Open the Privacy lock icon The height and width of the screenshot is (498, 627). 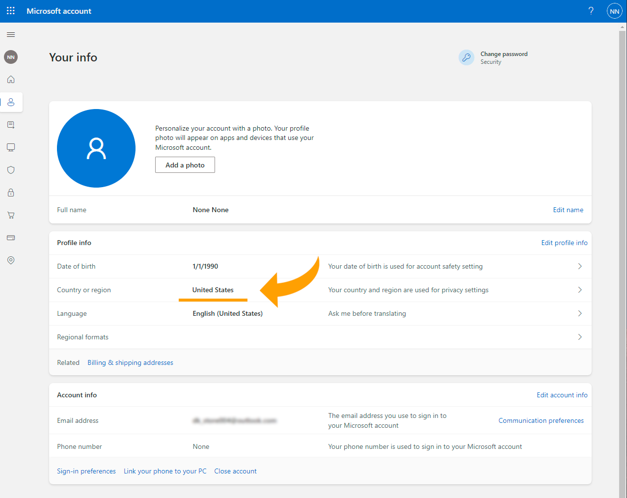pyautogui.click(x=11, y=193)
